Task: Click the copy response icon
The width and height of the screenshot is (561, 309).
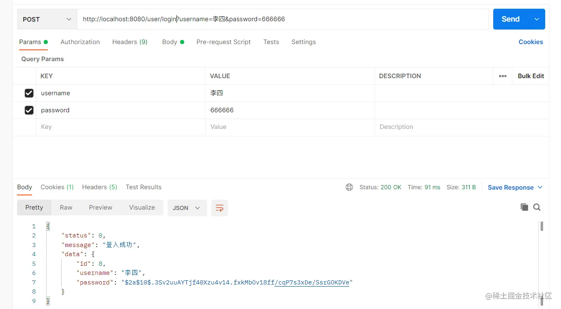Action: click(524, 207)
